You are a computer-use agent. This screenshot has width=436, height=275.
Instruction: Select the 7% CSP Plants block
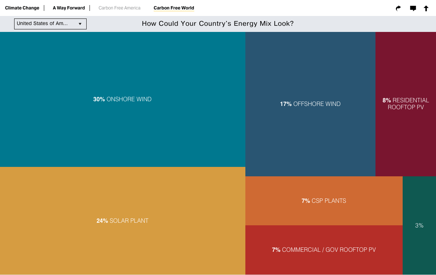pos(324,201)
